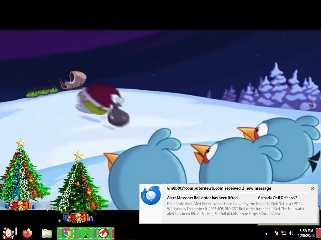Click the volume speaker tray icon
The width and height of the screenshot is (321, 240).
coord(291,233)
